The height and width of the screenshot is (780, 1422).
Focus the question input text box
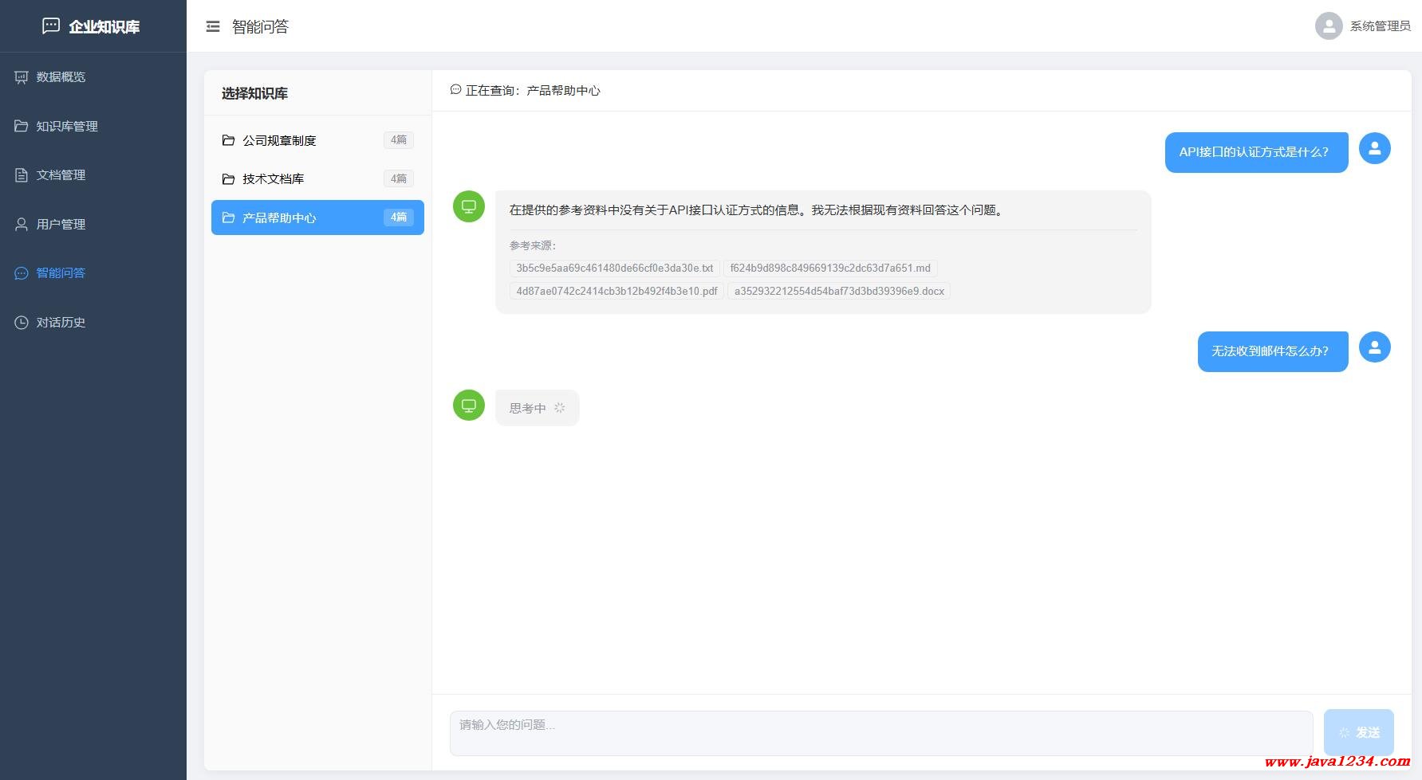[x=880, y=732]
